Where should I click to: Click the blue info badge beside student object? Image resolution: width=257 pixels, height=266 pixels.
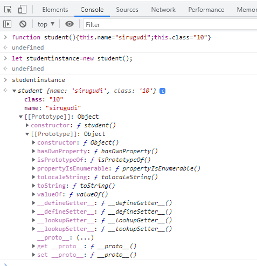pos(162,91)
